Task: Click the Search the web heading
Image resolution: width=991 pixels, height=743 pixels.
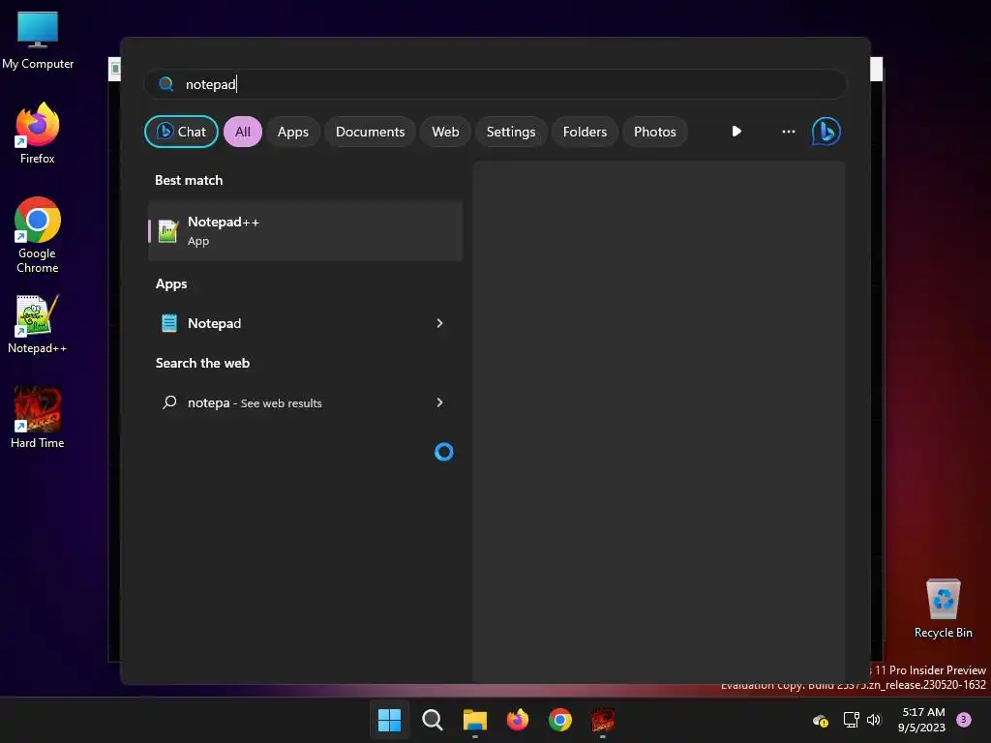Action: [x=203, y=363]
